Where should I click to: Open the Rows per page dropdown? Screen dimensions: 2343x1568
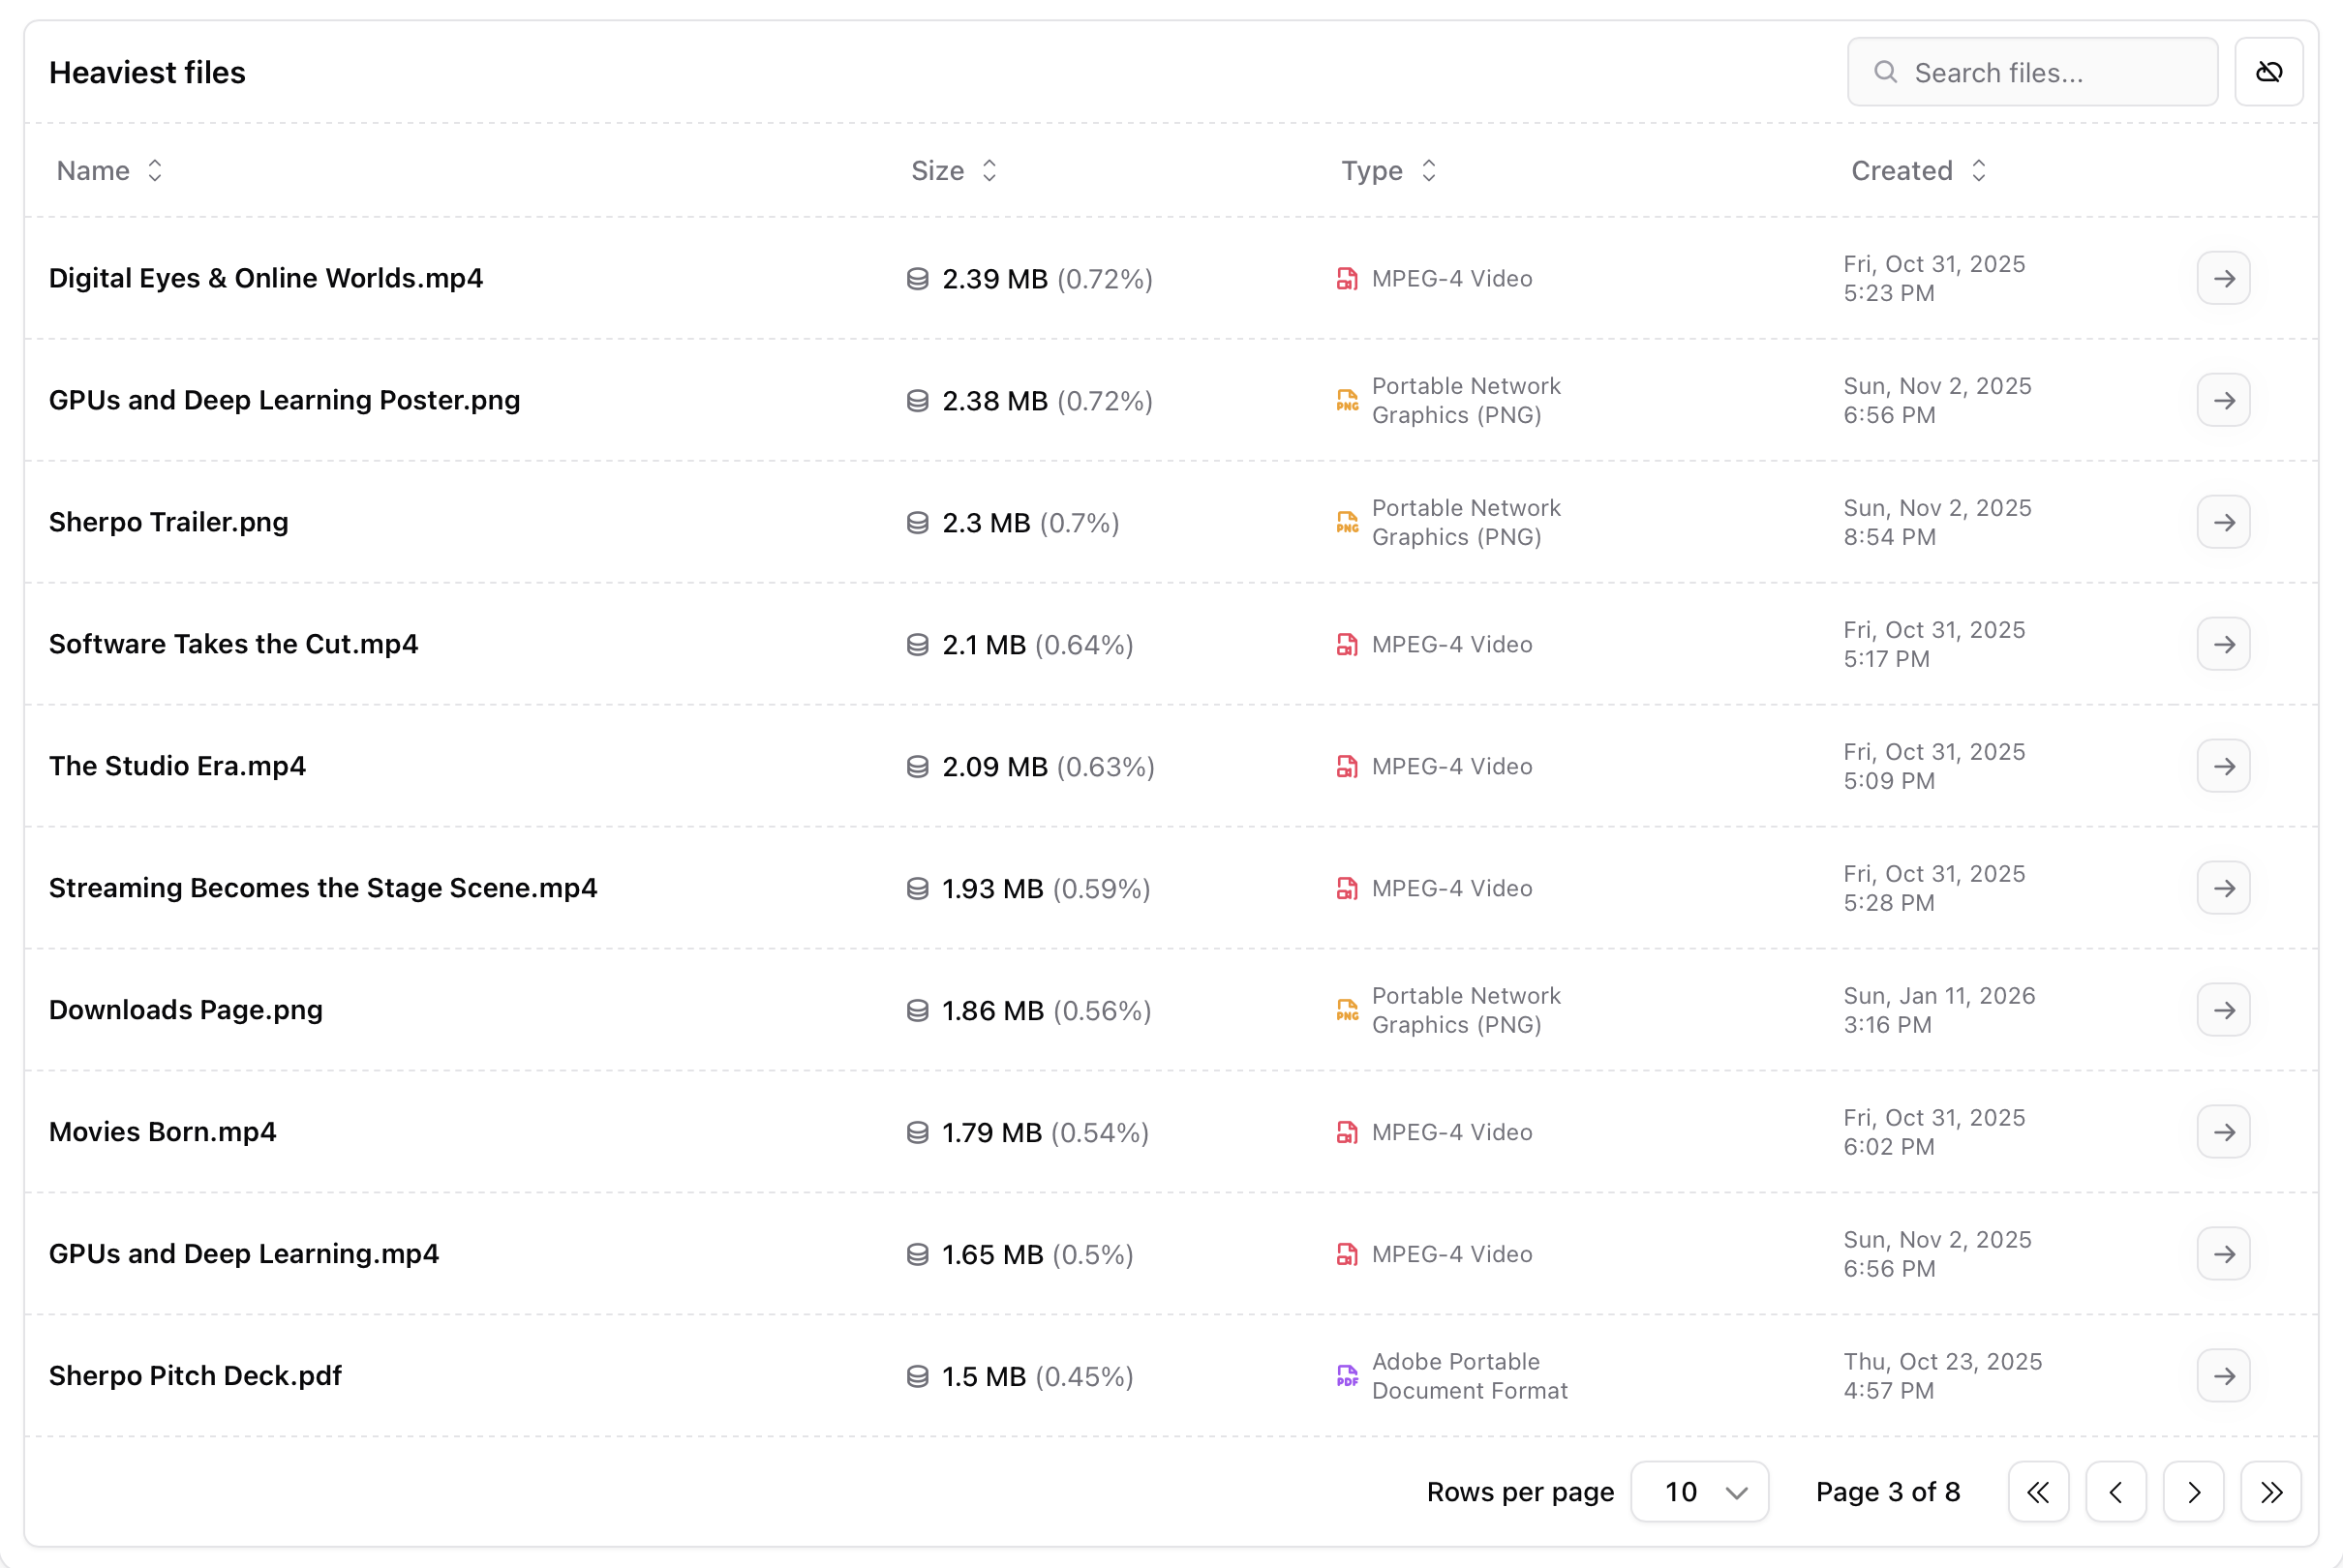click(1699, 1491)
